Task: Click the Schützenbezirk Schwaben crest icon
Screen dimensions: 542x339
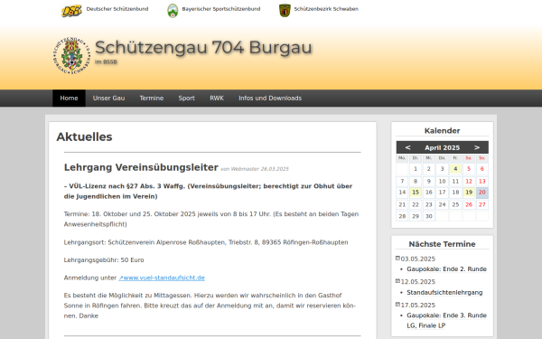Action: 285,10
